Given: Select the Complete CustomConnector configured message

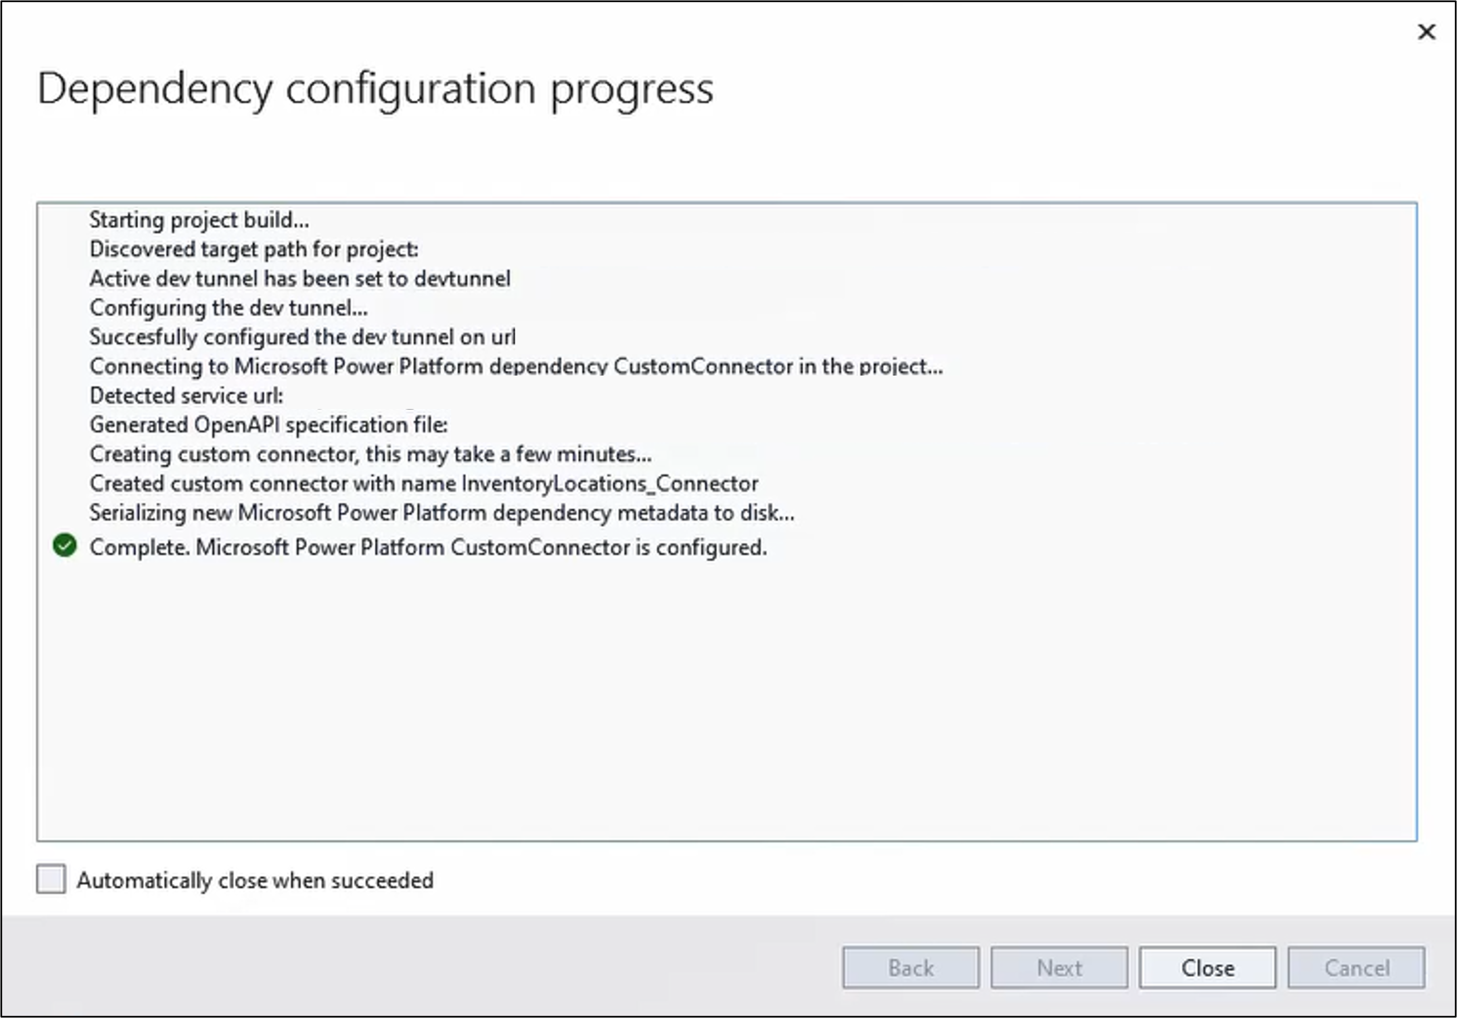Looking at the screenshot, I should click(x=428, y=545).
